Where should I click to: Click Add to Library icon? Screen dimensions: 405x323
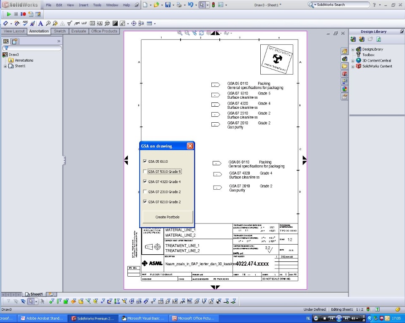click(x=353, y=39)
